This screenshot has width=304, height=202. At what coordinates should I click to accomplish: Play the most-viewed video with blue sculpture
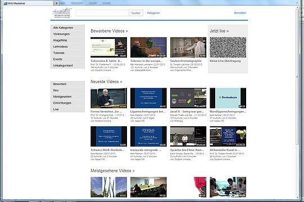point(109,187)
